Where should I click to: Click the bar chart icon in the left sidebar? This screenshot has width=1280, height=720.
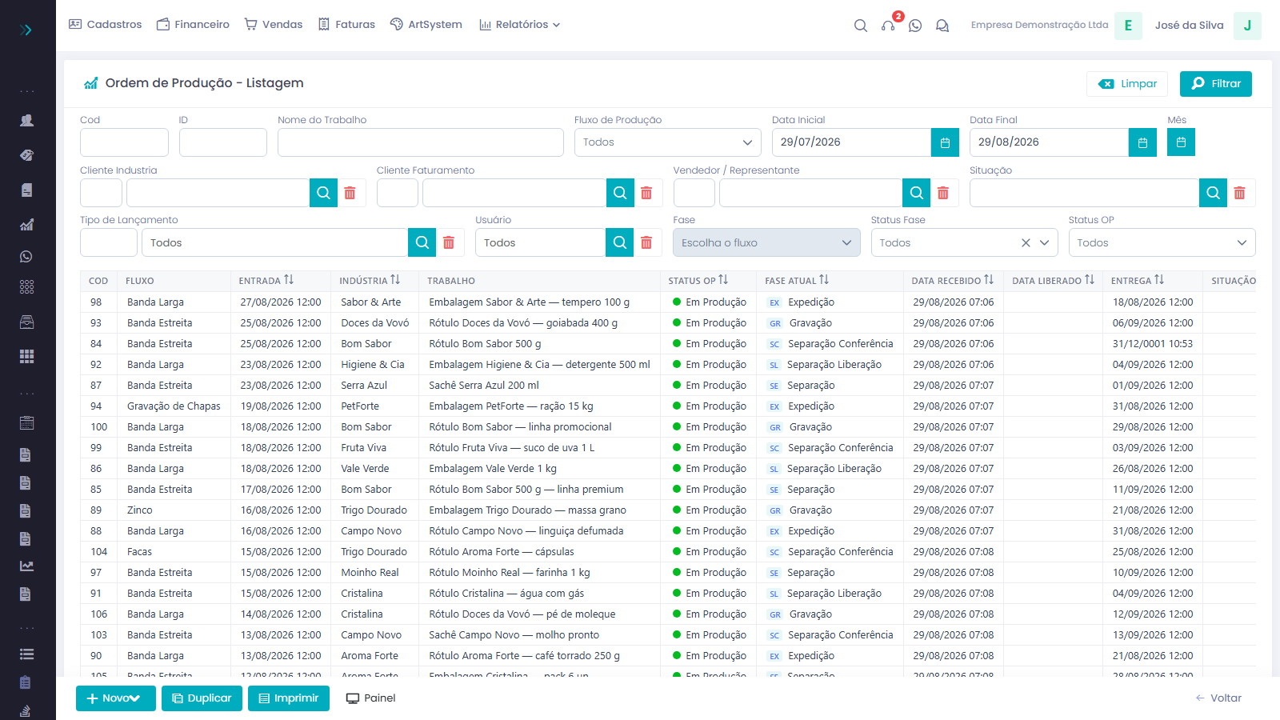pyautogui.click(x=26, y=225)
